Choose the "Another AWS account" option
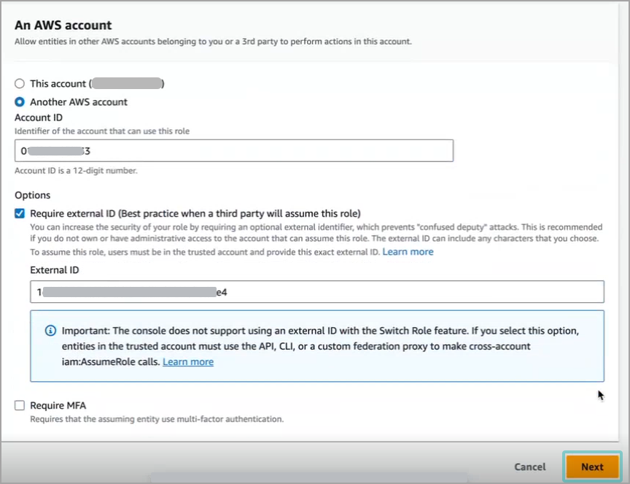Screen dimensions: 630x484 coord(20,102)
